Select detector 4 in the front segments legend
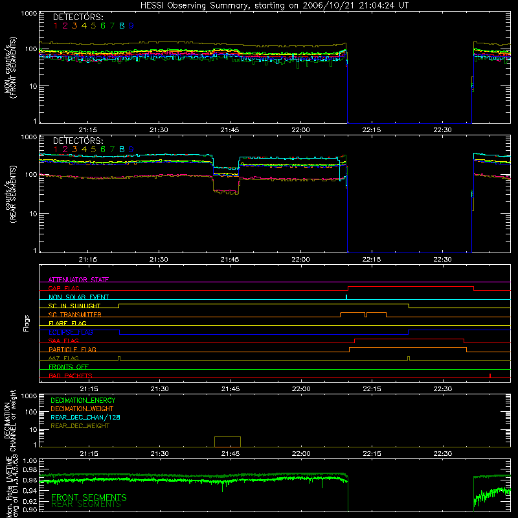 tap(84, 26)
